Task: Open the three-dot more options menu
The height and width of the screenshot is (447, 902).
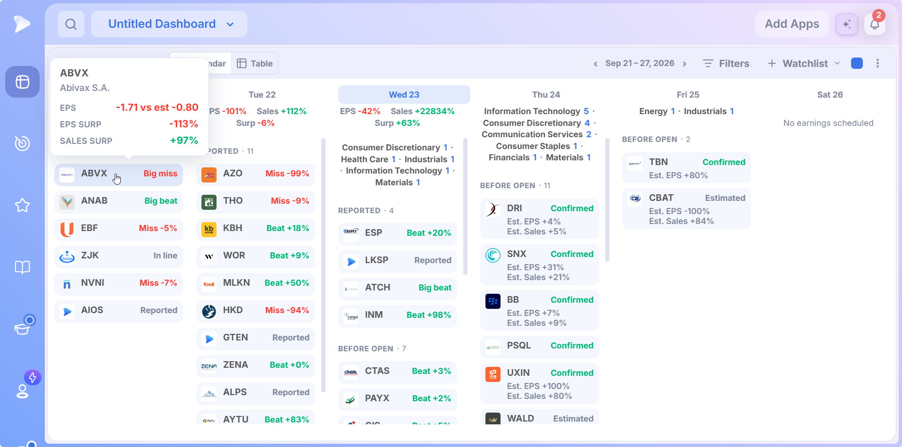Action: [x=877, y=63]
